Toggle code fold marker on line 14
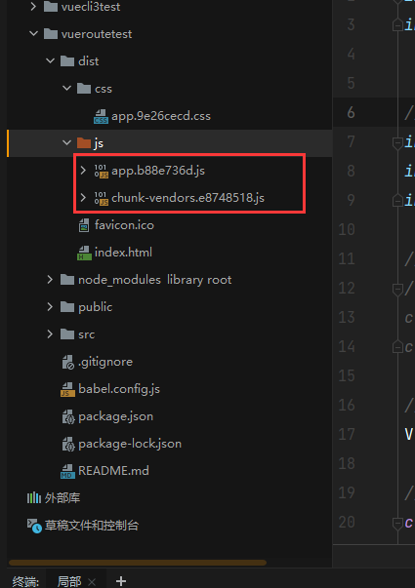This screenshot has height=588, width=415. pyautogui.click(x=397, y=347)
